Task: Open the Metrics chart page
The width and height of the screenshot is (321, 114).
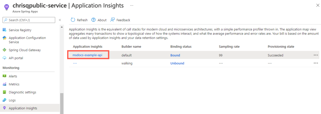Action: coord(14,84)
